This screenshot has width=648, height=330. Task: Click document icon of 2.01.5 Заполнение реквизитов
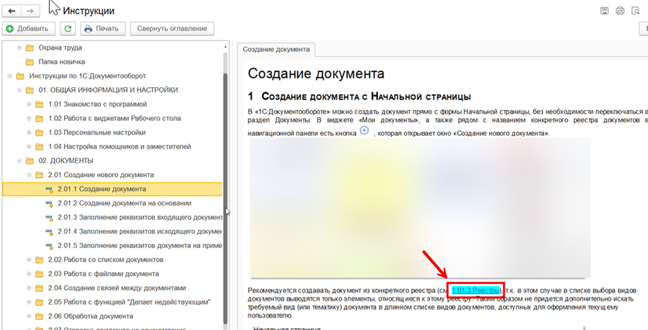click(49, 246)
